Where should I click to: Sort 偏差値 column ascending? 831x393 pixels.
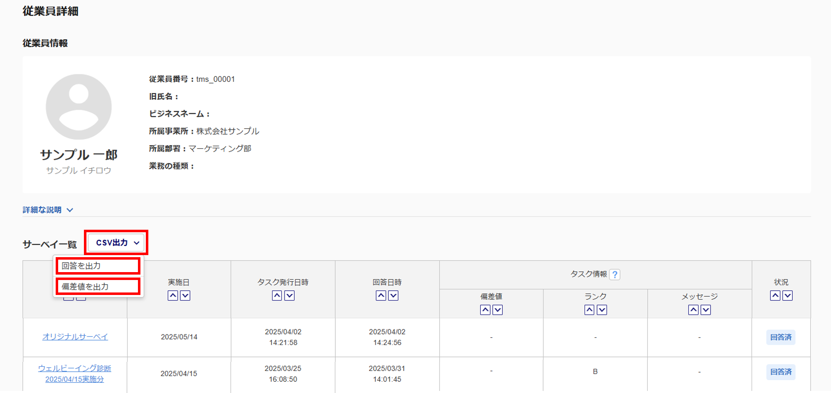pyautogui.click(x=485, y=310)
